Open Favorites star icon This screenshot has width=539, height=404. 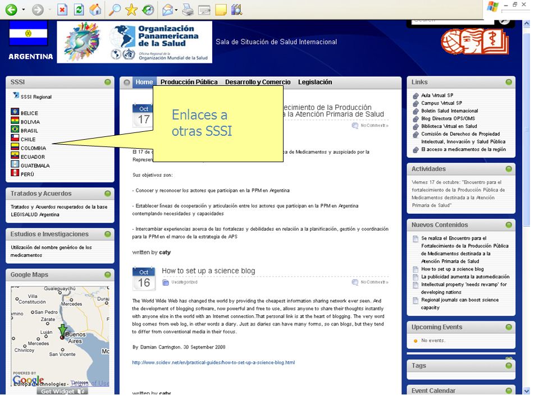tap(131, 10)
